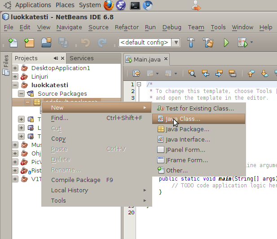Launch Emacs from the top panel

(121, 5)
